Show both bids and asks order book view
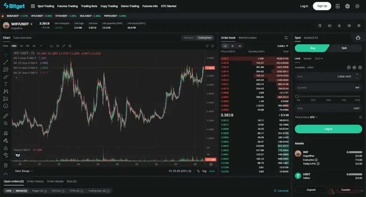 225,46
